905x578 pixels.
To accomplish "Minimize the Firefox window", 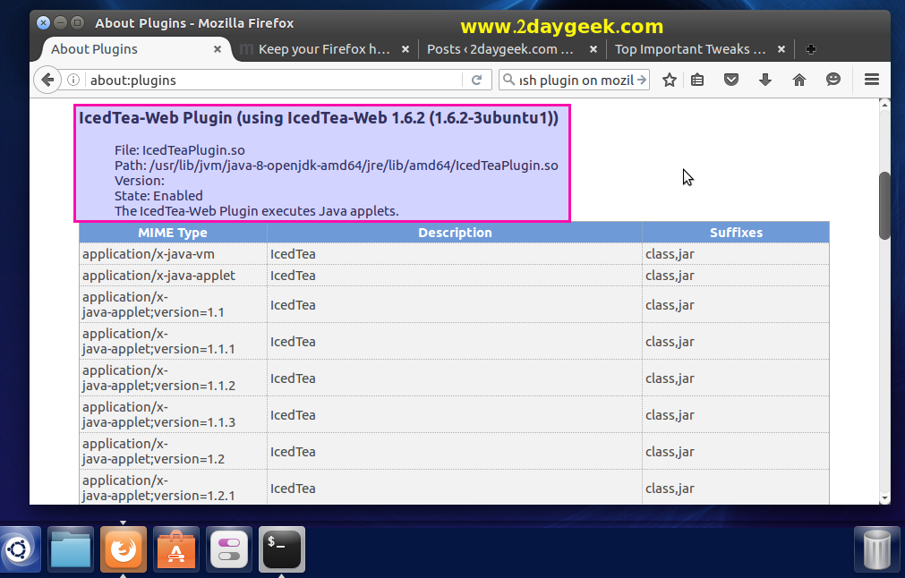I will [x=60, y=23].
